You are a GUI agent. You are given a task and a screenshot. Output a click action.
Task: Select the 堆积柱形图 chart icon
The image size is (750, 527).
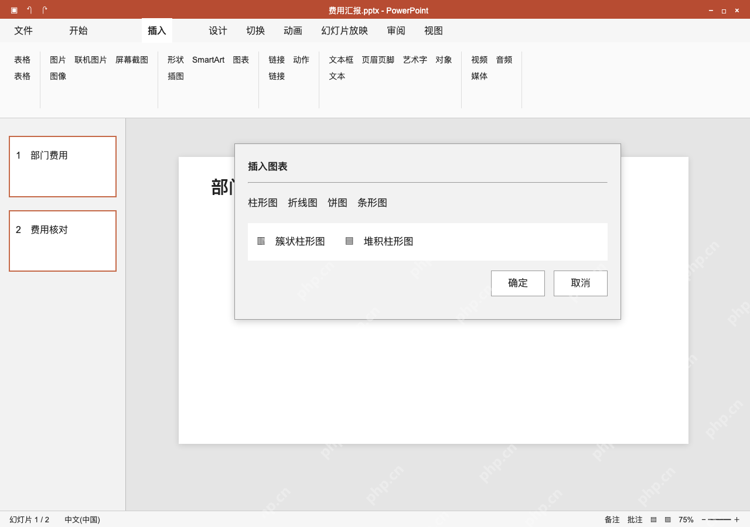[349, 241]
